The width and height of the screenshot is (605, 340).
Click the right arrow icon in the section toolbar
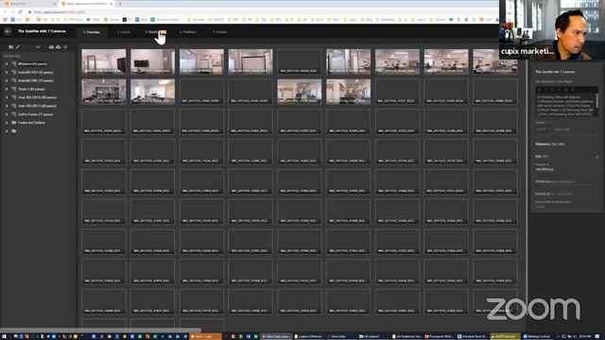(x=65, y=47)
